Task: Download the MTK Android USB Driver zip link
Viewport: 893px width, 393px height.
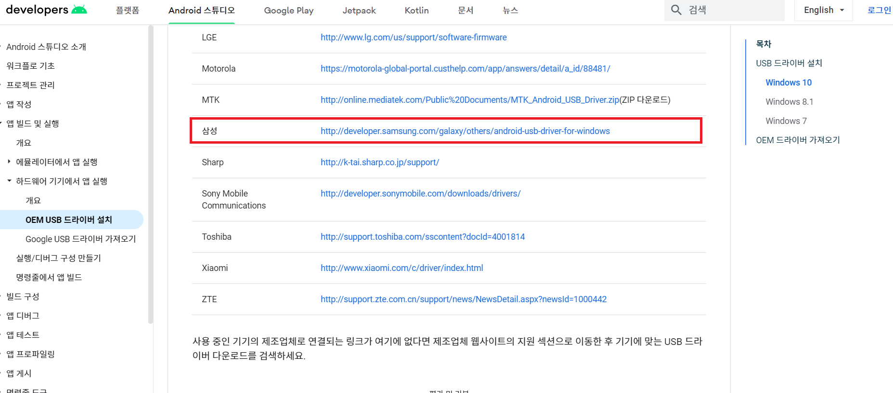Action: (x=470, y=100)
